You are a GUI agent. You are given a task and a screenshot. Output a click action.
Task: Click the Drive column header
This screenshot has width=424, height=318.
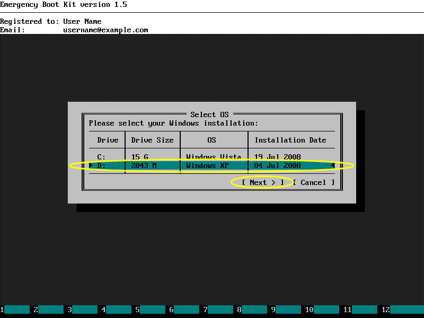tap(108, 140)
